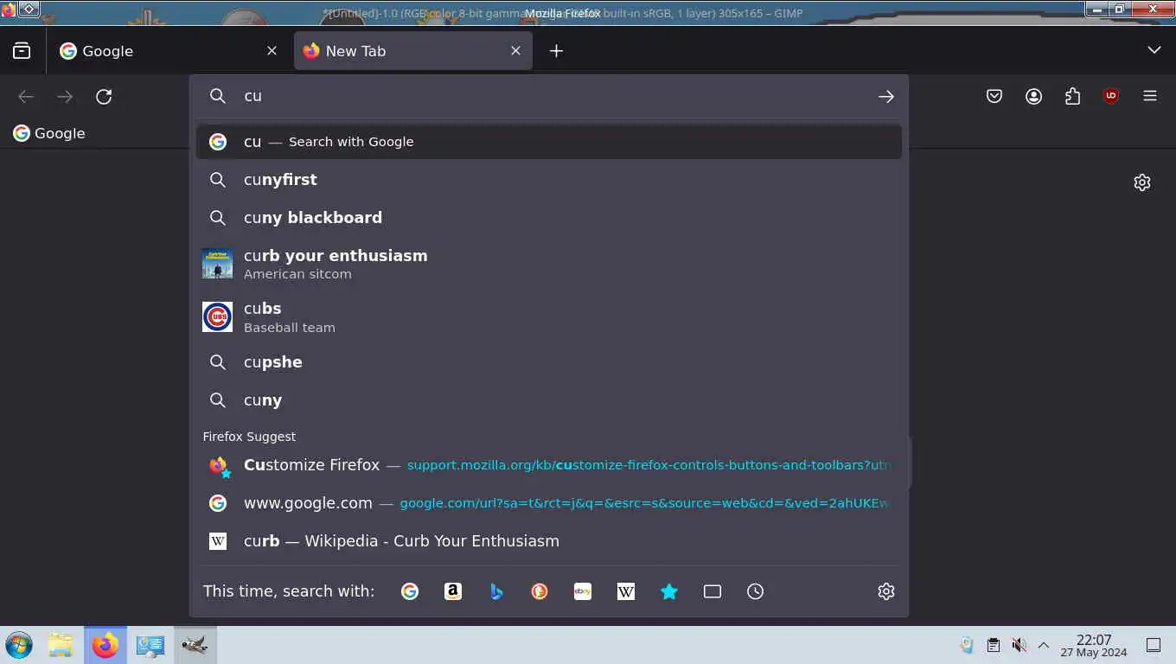Image resolution: width=1176 pixels, height=664 pixels.
Task: Click the Firefox taskbar icon
Action: [105, 645]
